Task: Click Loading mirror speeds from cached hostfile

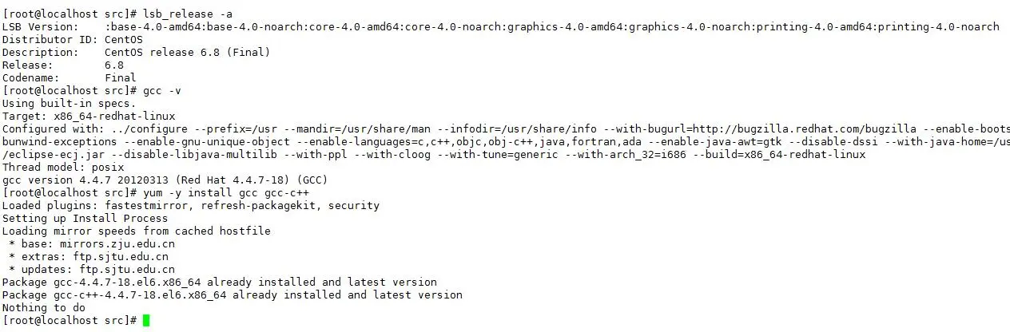Action: click(x=137, y=231)
